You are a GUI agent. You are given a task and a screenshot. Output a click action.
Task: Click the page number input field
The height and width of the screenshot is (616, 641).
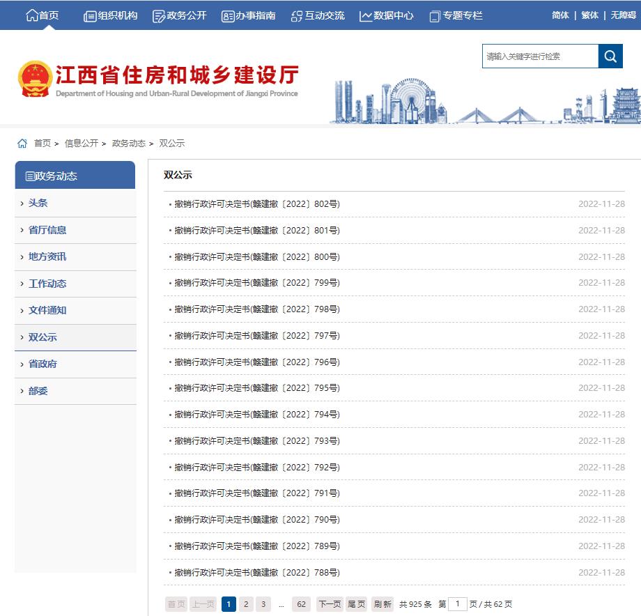[x=458, y=603]
